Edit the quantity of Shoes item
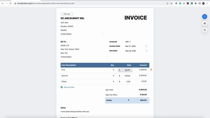Viewport: 210px width, 118px height. 113,82
